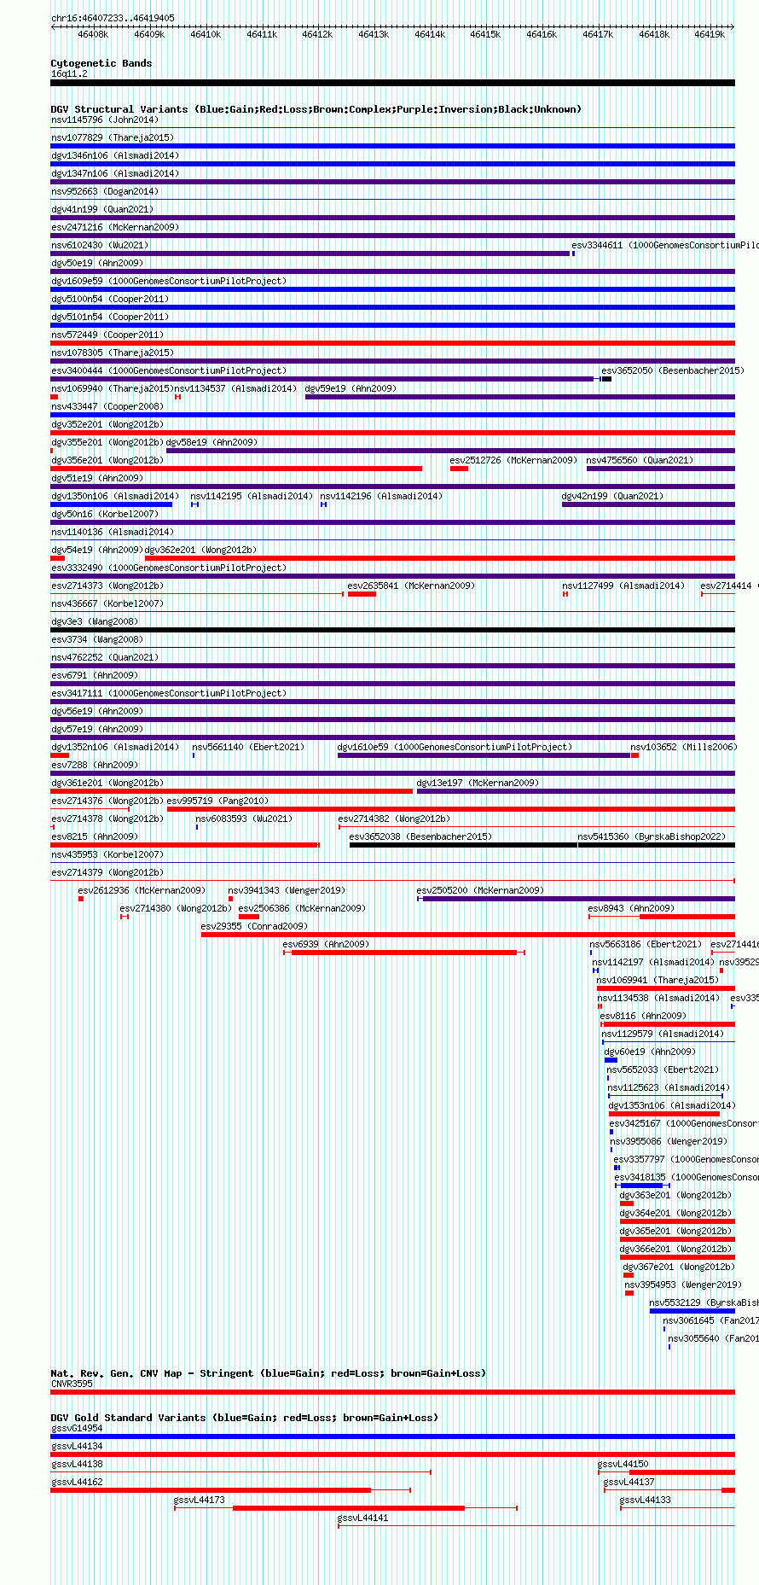Image resolution: width=759 pixels, height=1585 pixels.
Task: Click nsv572449 (Cooper2011) label
Action: [x=107, y=335]
